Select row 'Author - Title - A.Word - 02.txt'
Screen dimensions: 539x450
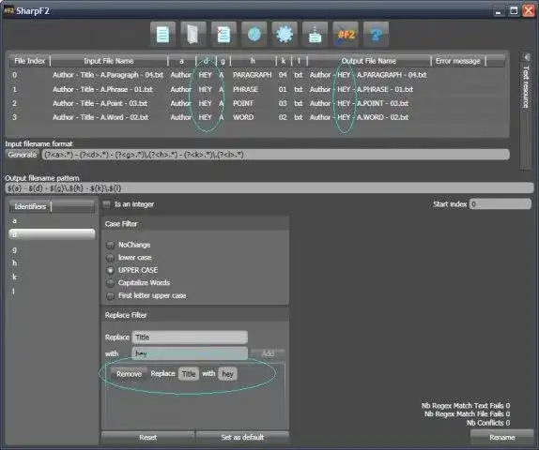(x=100, y=117)
